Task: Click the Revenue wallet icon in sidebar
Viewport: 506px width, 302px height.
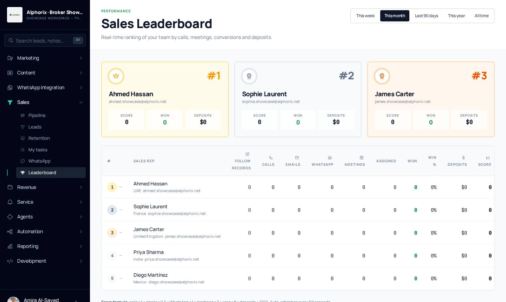Action: [x=10, y=187]
